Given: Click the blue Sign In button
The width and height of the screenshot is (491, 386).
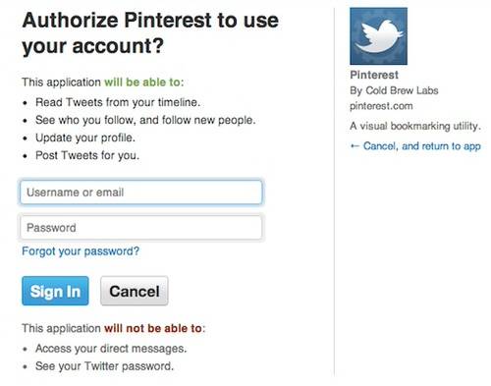Looking at the screenshot, I should 55,291.
